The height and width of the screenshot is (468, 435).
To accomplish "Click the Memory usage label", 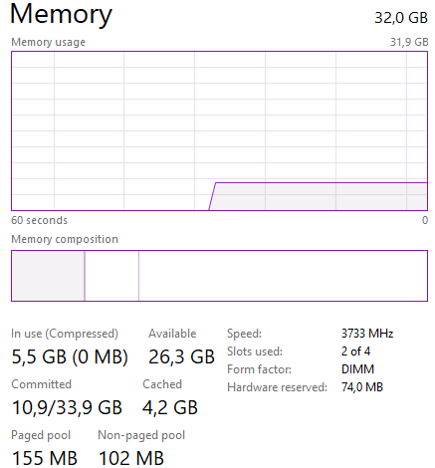I will [x=49, y=42].
